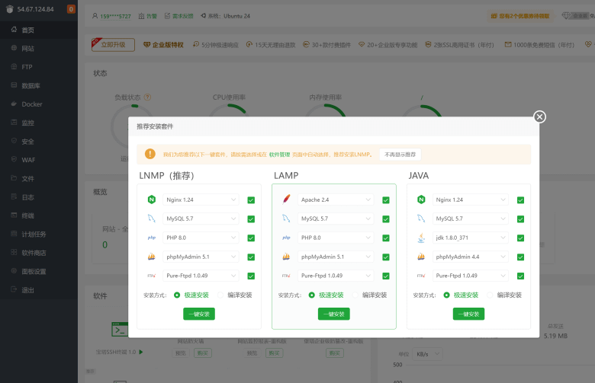Click the SSH terminal icon in software section
This screenshot has width=595, height=383.
[x=120, y=329]
